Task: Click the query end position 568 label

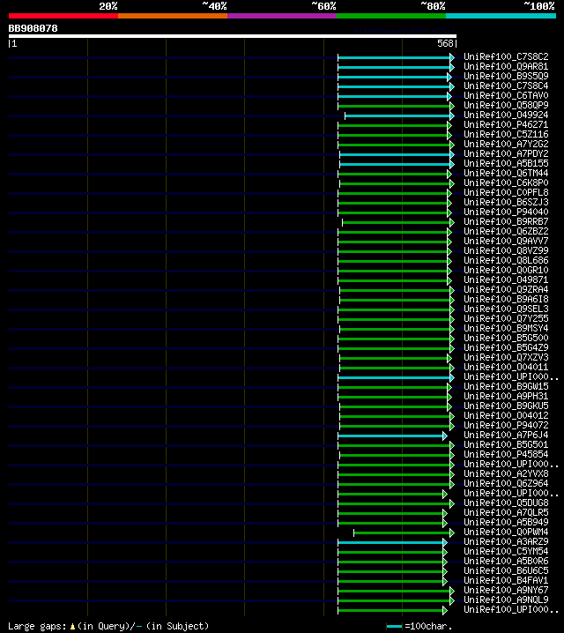Action: [x=445, y=43]
